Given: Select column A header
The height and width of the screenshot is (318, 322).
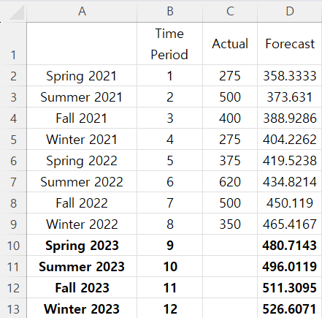Looking at the screenshot, I should point(82,12).
